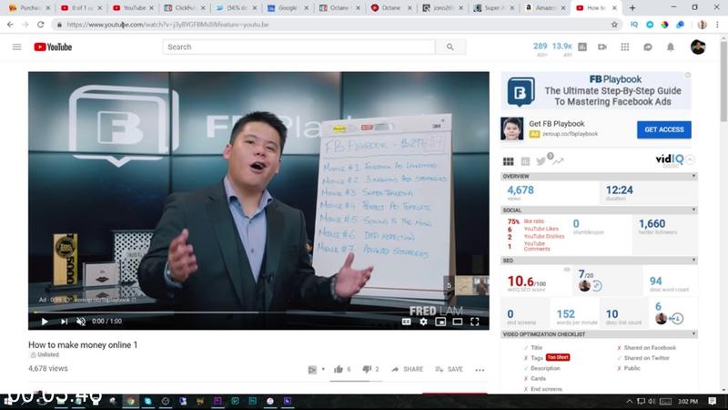
Task: Click the GET ACCESS ad button
Action: pos(664,129)
